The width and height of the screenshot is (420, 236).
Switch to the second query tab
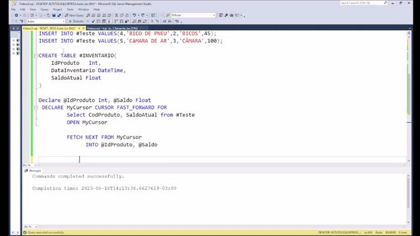[112, 28]
